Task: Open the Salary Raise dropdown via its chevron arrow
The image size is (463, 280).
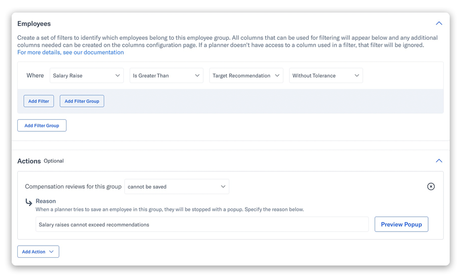Action: pyautogui.click(x=118, y=75)
